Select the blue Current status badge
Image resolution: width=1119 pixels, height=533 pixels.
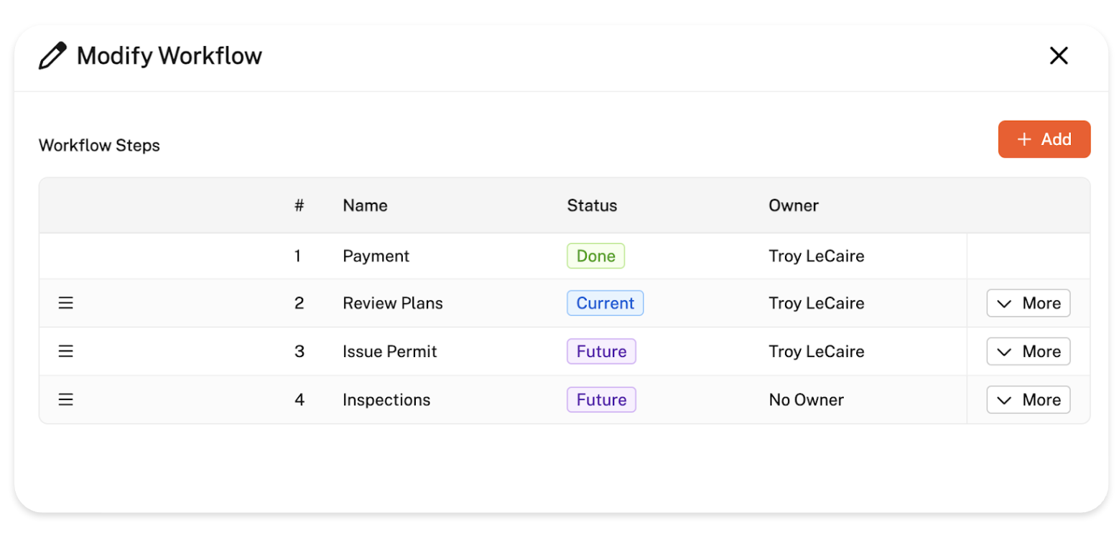pyautogui.click(x=605, y=303)
